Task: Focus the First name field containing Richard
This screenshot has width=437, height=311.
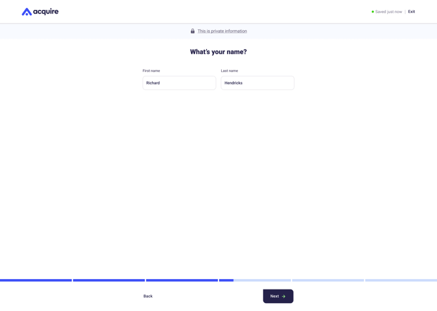Action: coord(179,83)
